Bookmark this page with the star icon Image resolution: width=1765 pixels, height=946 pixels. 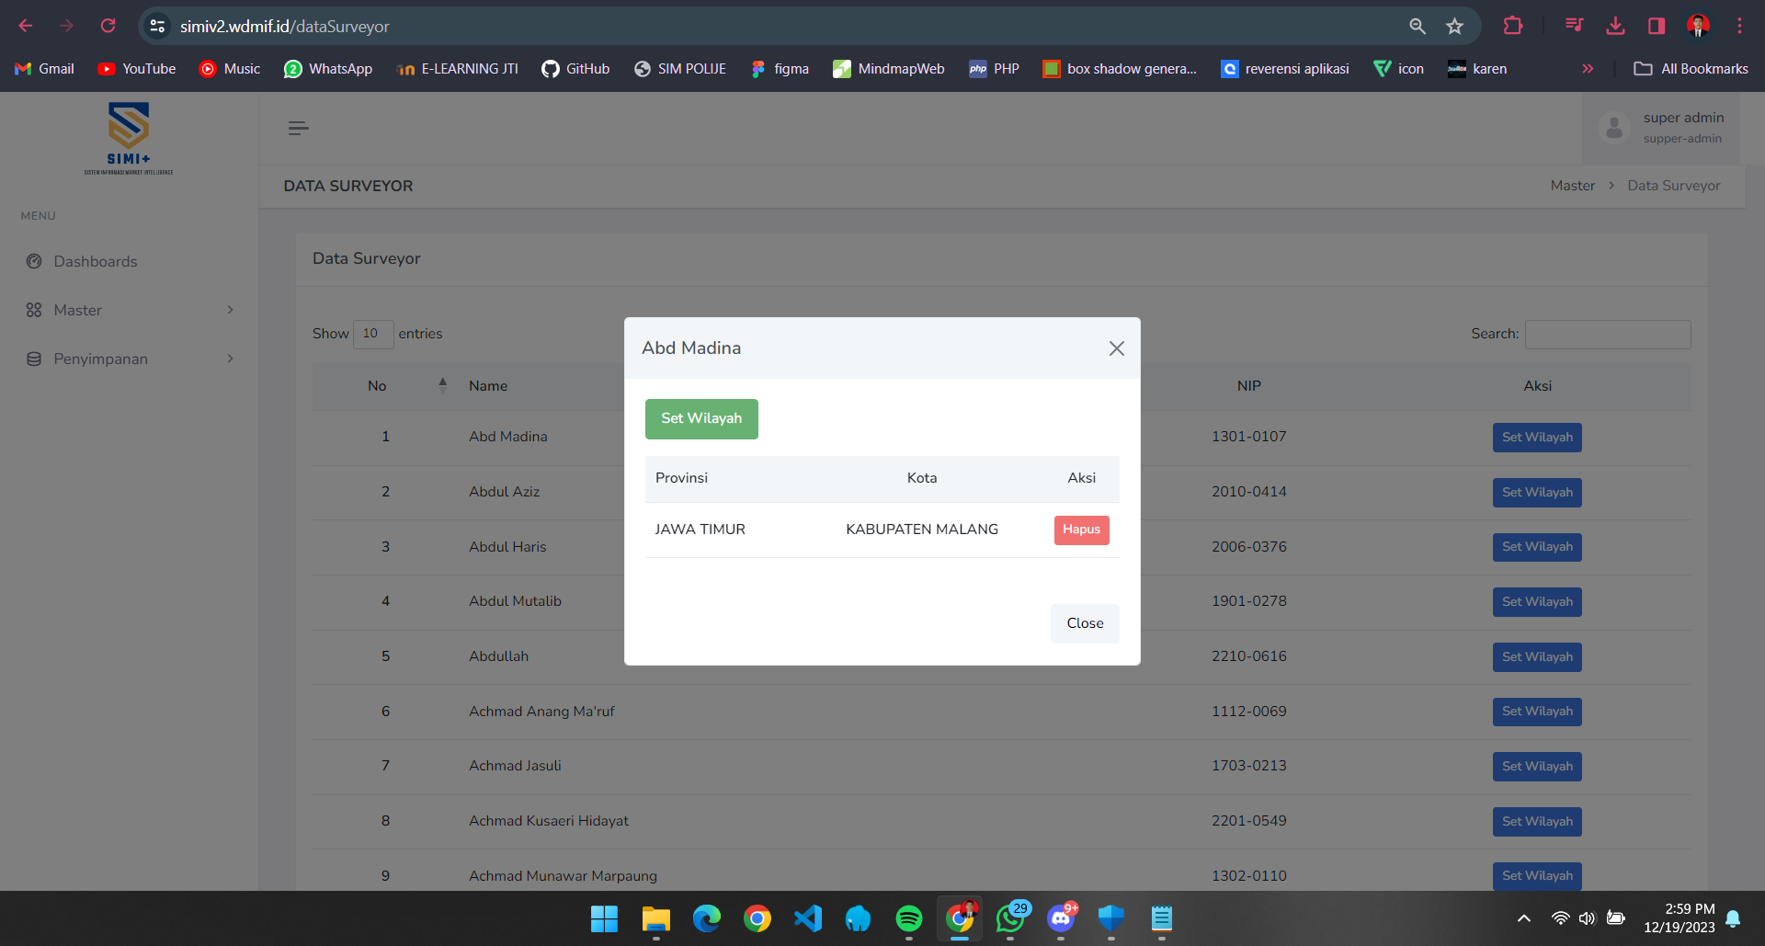point(1454,26)
